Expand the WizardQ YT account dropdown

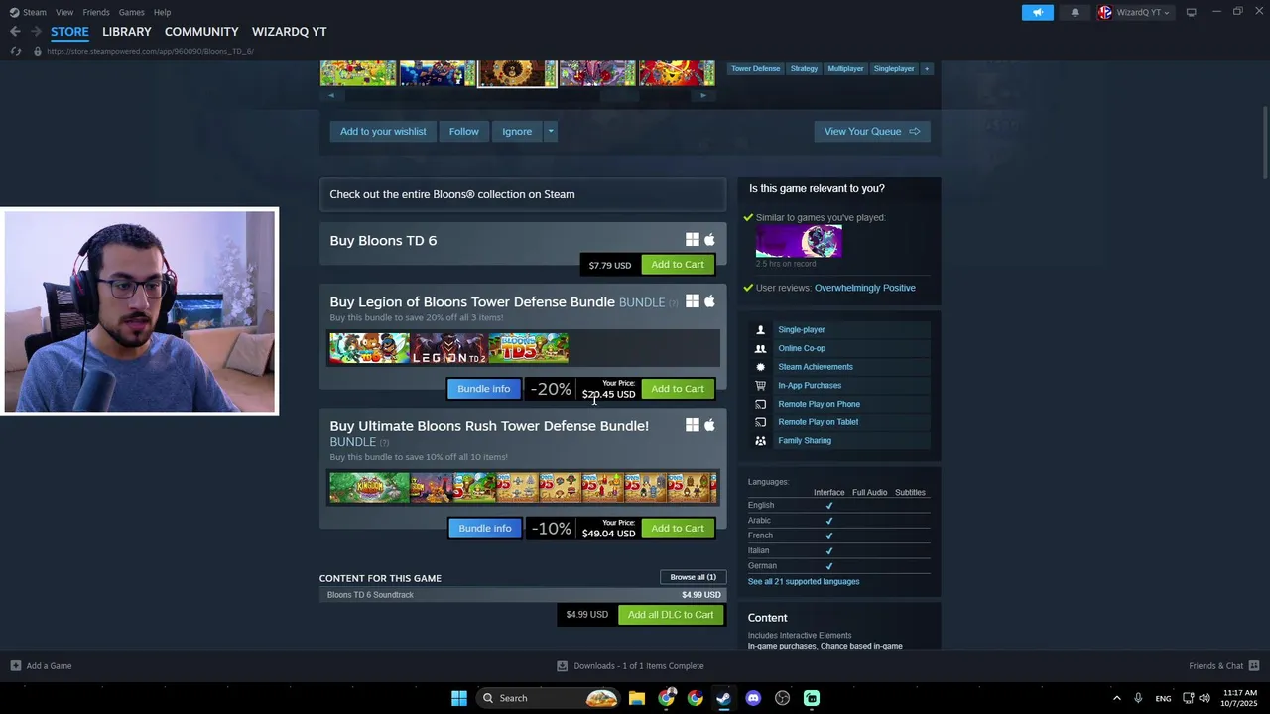click(1134, 12)
